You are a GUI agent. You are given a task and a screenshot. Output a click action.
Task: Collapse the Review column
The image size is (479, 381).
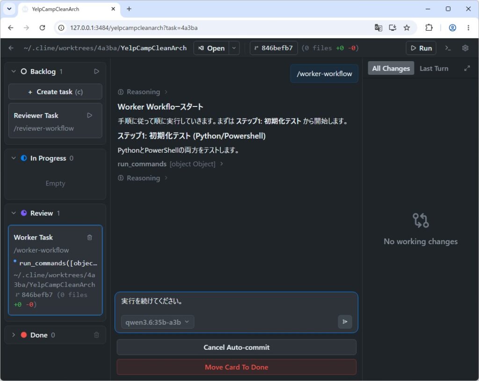14,213
